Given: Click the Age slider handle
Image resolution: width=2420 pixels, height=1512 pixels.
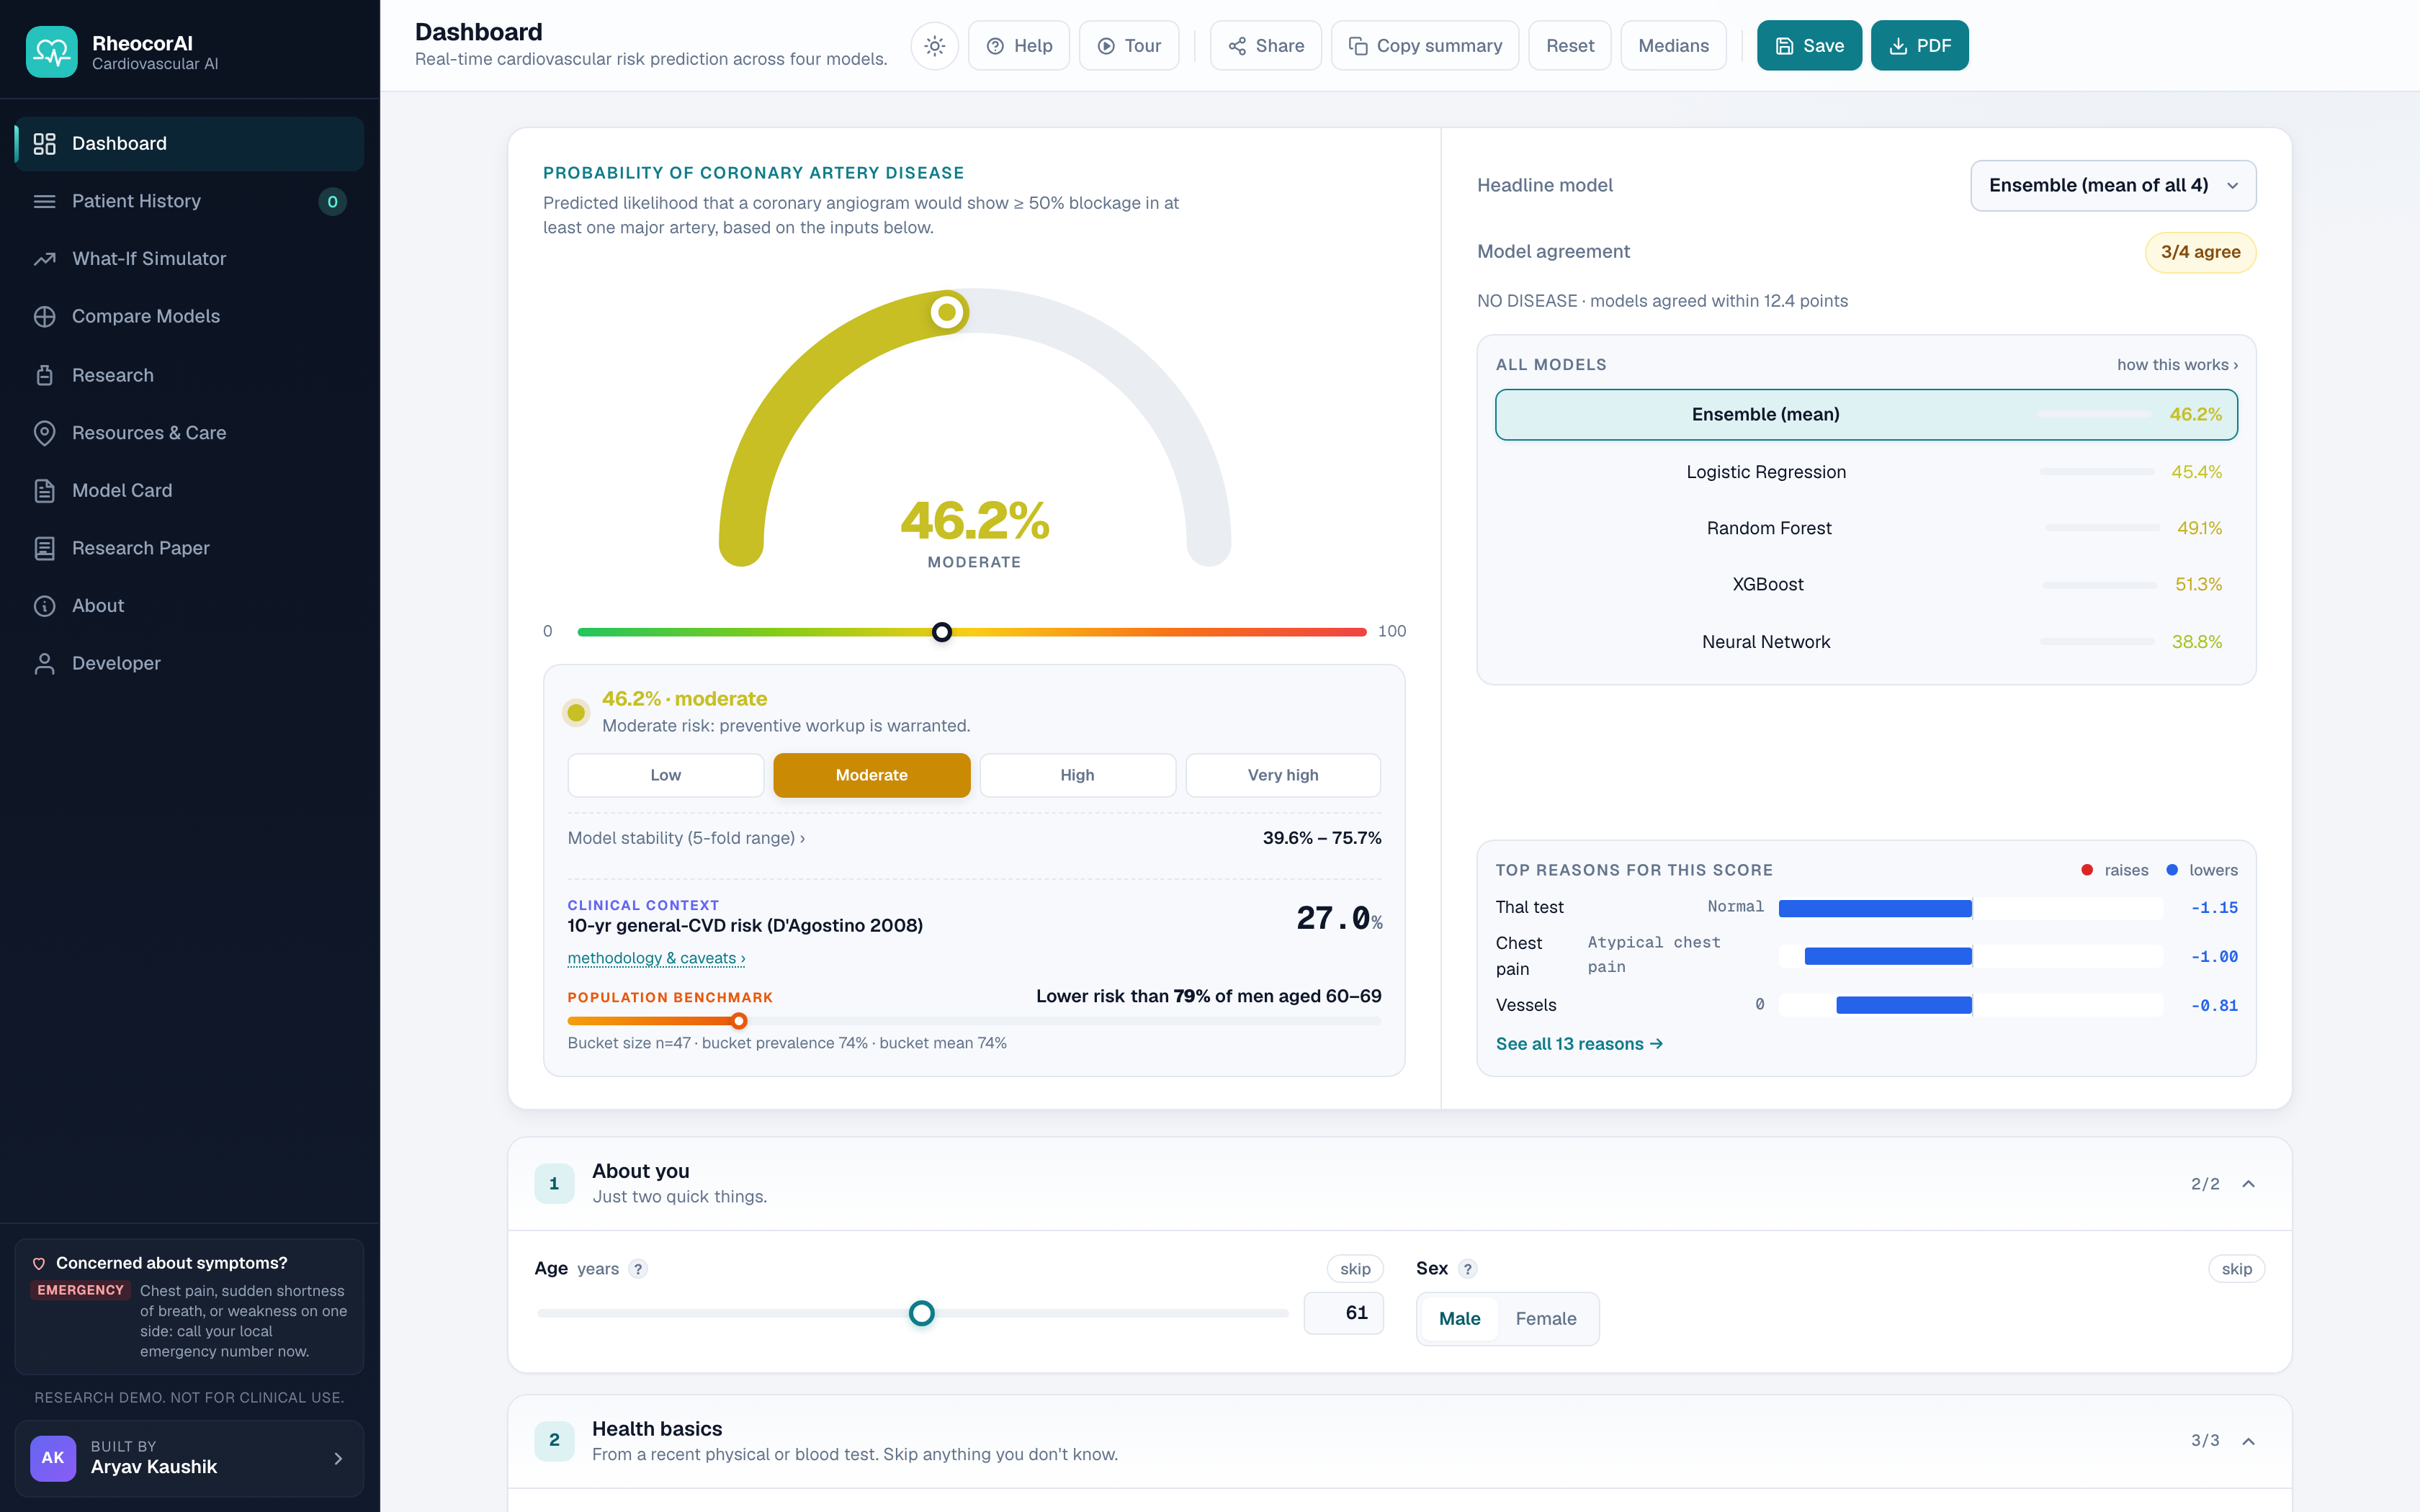Looking at the screenshot, I should [x=921, y=1314].
